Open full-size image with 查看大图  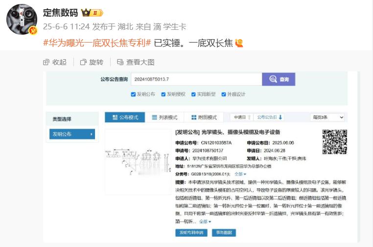136,62
